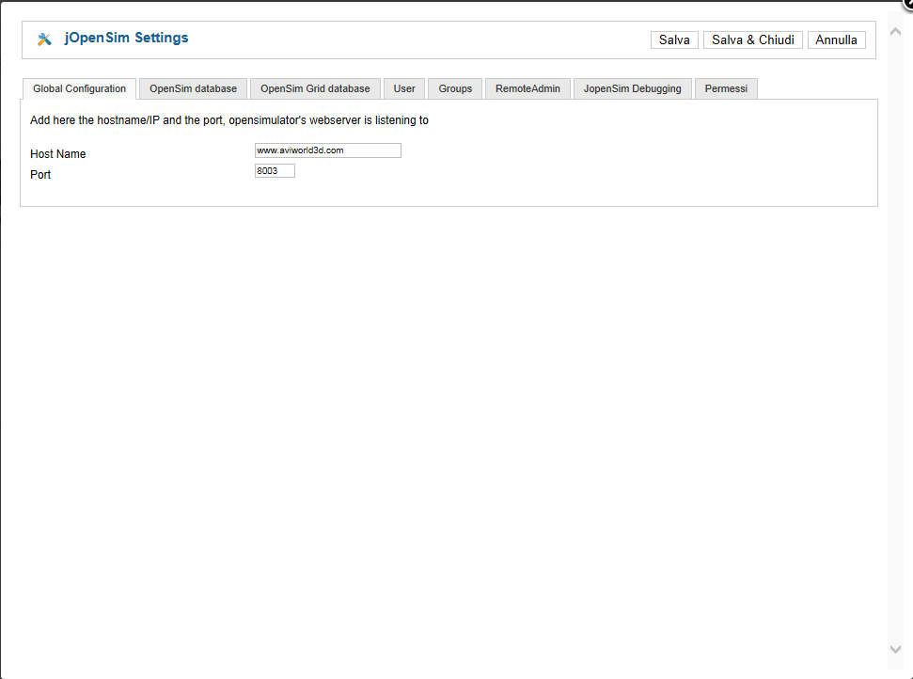This screenshot has height=679, width=913.
Task: Click Salva & Chiudi button
Action: pyautogui.click(x=753, y=39)
